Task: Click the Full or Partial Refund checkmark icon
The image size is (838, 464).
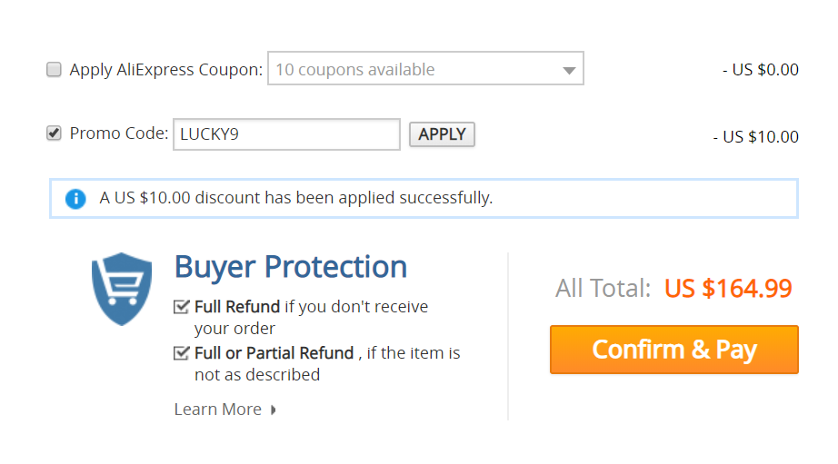Action: [x=182, y=353]
